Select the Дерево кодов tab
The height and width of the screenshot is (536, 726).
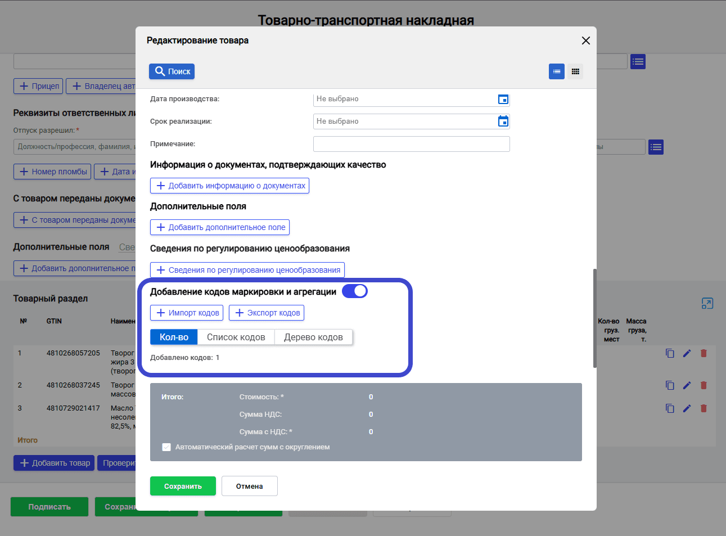tap(313, 337)
